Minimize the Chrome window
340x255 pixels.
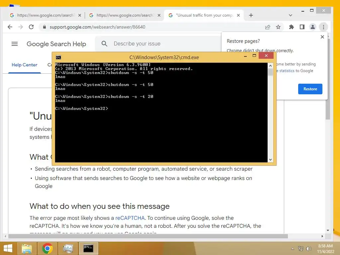click(303, 11)
